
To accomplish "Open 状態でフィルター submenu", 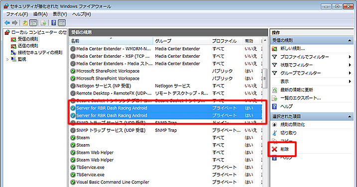I will tap(296, 65).
